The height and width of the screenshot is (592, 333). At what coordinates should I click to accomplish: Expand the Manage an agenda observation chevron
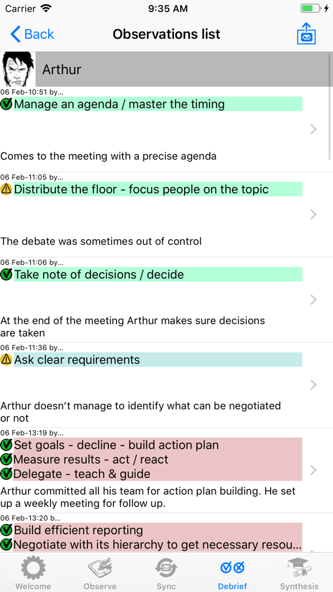(x=313, y=130)
